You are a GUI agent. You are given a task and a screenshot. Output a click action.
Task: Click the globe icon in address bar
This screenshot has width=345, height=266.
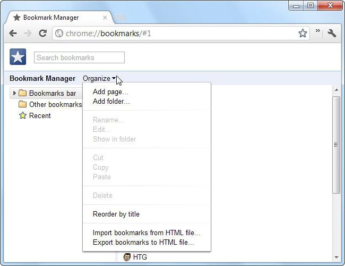tap(59, 34)
